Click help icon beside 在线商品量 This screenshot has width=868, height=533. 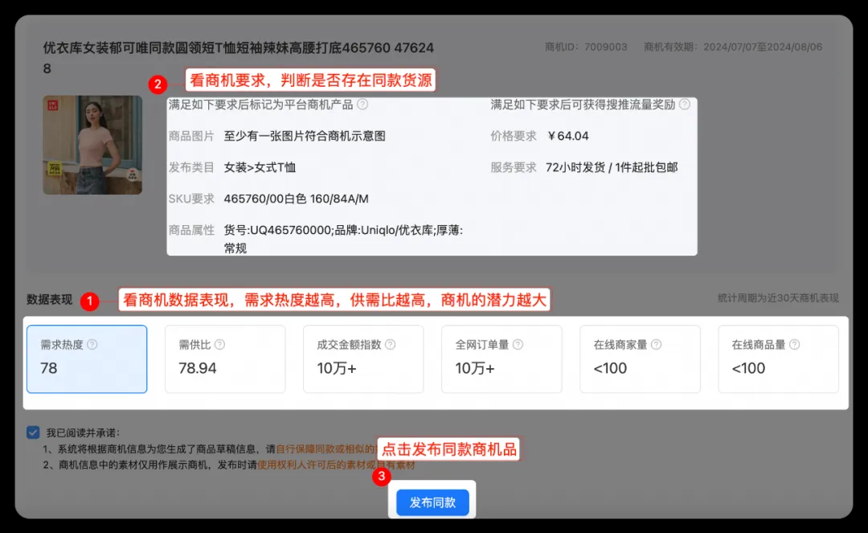[794, 344]
